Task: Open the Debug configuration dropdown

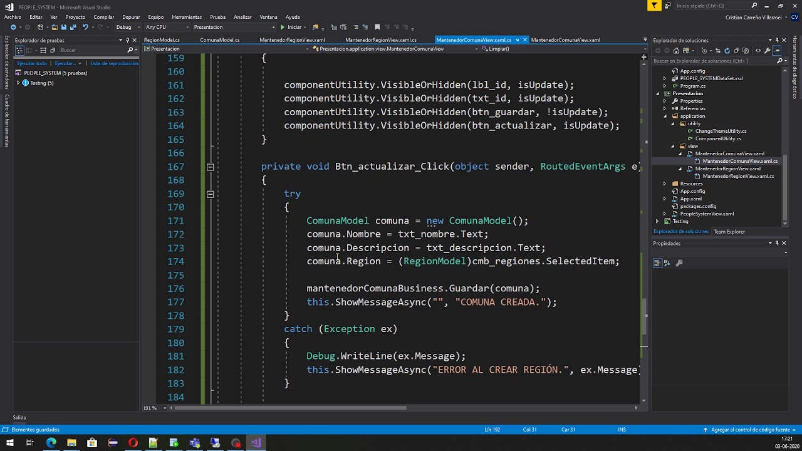Action: coord(128,27)
